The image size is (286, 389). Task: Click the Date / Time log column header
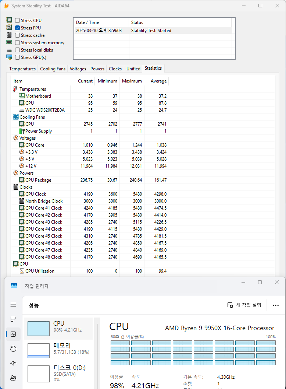101,22
